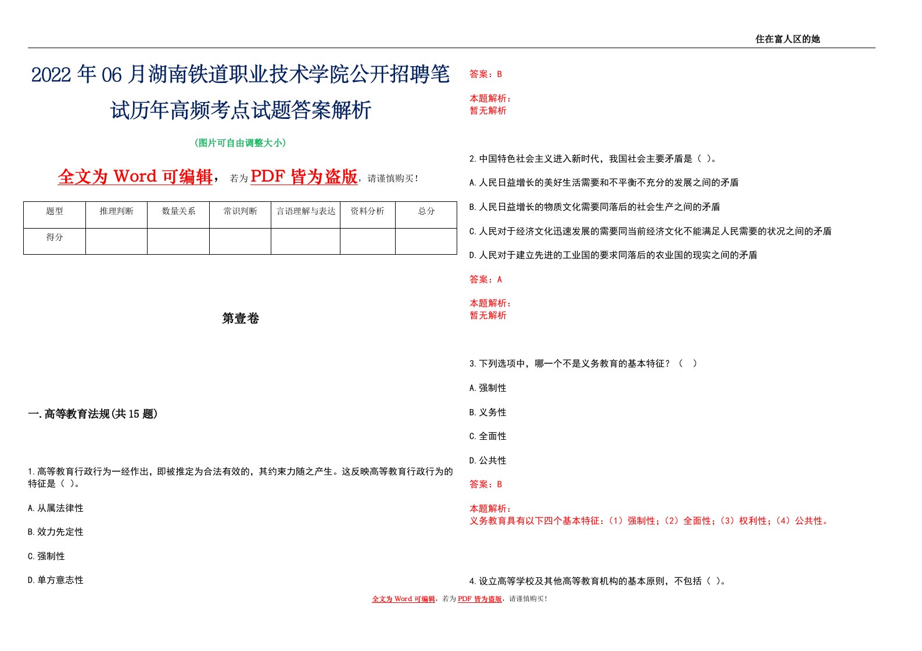Click question 4 about 设立高等学校基本原则

point(598,581)
